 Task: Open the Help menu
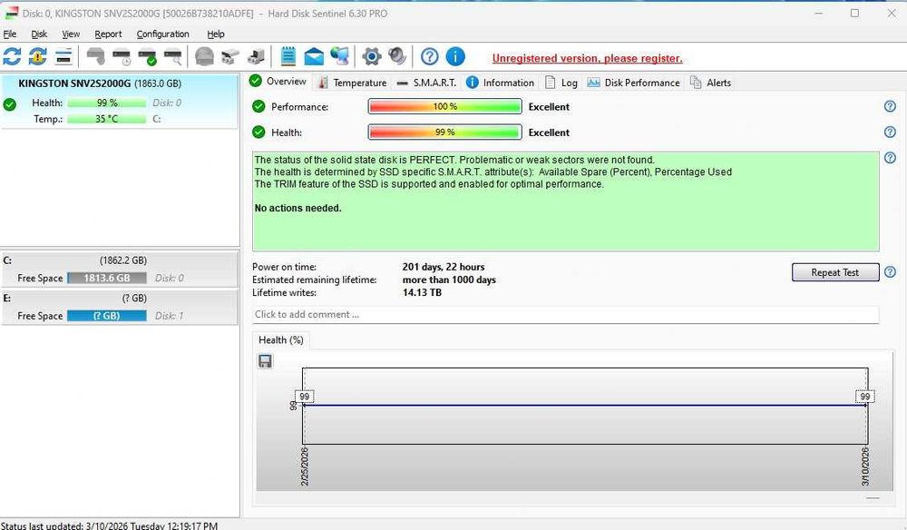216,34
